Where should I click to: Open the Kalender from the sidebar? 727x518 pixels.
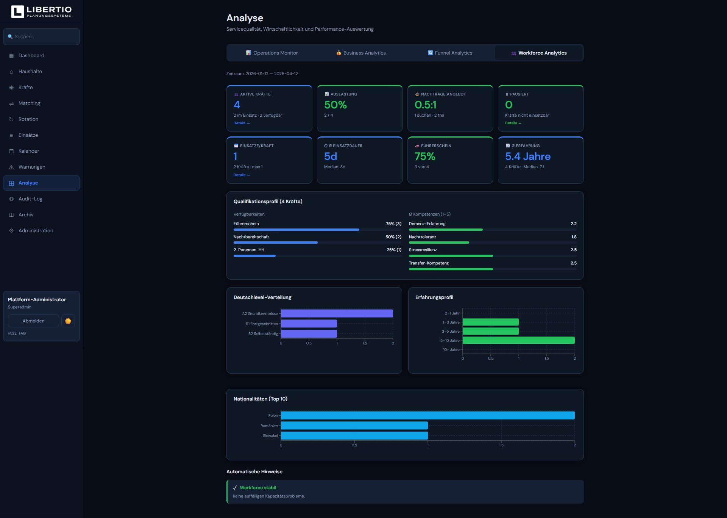click(28, 151)
